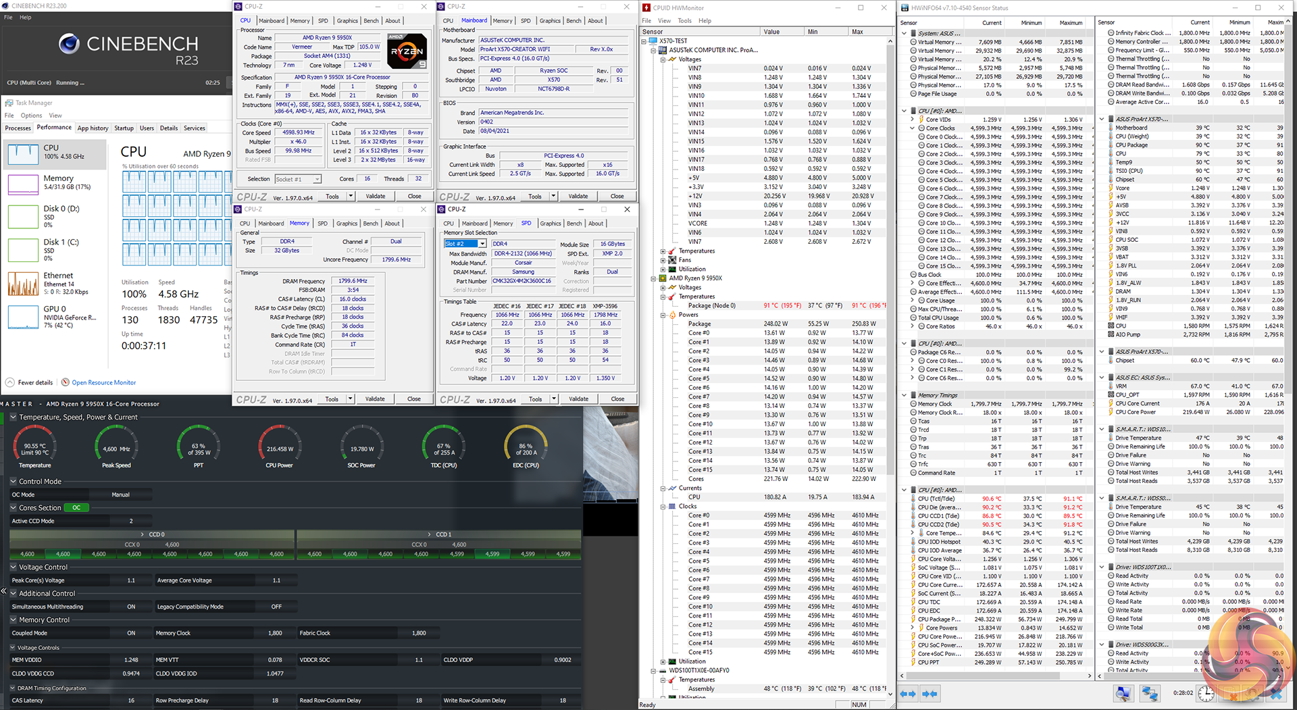This screenshot has width=1297, height=710.
Task: Click the HWiNFO networked computers icon
Action: [1150, 694]
